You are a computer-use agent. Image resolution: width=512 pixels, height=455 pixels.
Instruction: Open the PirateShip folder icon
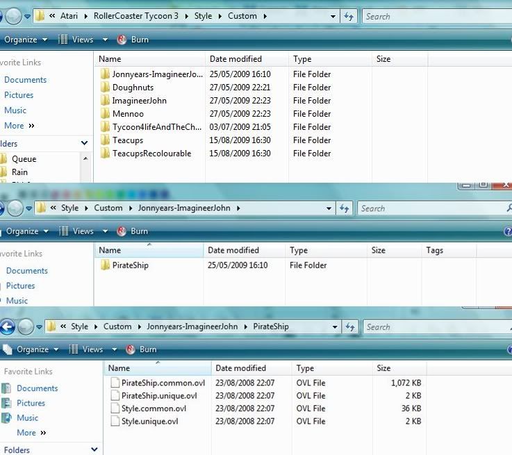point(105,265)
